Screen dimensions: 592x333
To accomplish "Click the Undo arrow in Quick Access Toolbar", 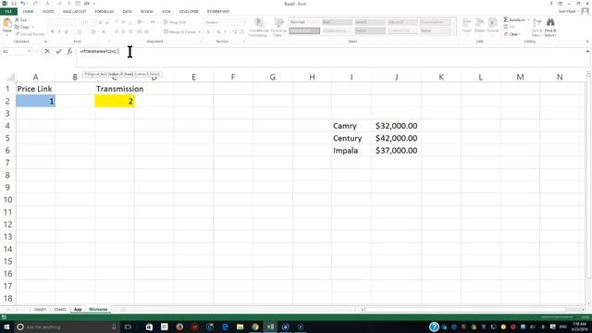I will [x=22, y=4].
